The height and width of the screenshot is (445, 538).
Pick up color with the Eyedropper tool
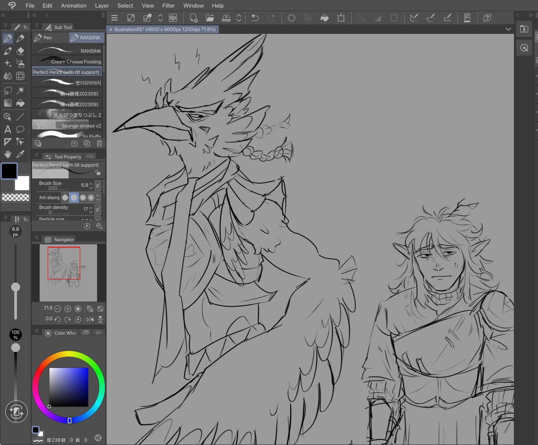click(x=20, y=154)
